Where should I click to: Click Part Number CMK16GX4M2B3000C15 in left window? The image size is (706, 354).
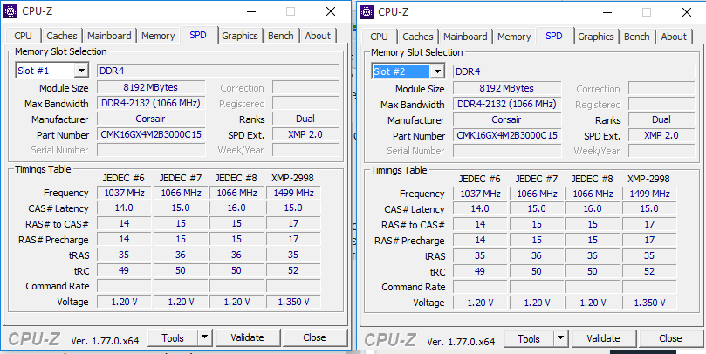coord(151,134)
